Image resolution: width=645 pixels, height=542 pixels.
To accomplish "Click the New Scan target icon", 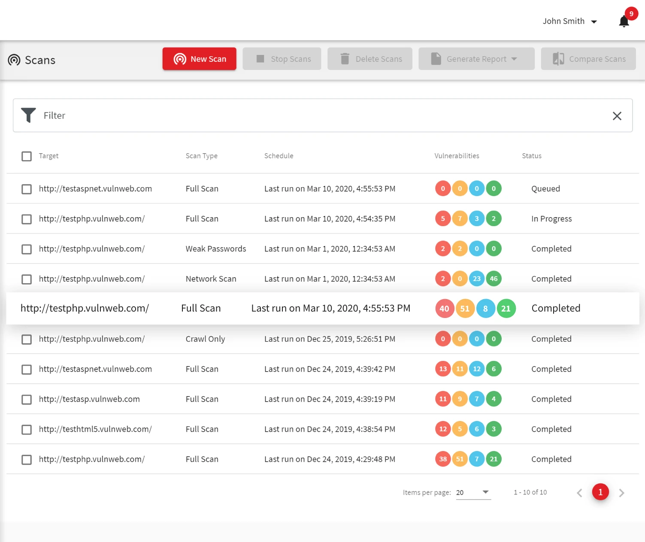I will point(179,59).
